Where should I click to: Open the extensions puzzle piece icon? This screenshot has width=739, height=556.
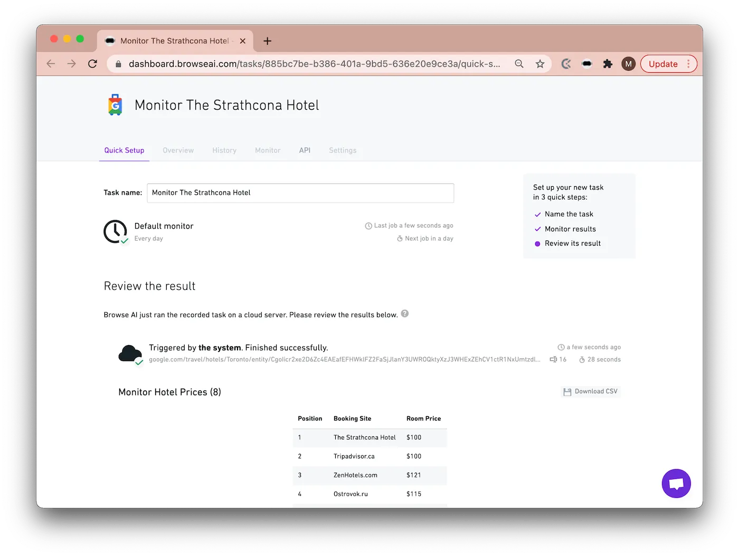[x=608, y=64]
